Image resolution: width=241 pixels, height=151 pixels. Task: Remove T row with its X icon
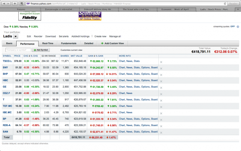(x=161, y=101)
